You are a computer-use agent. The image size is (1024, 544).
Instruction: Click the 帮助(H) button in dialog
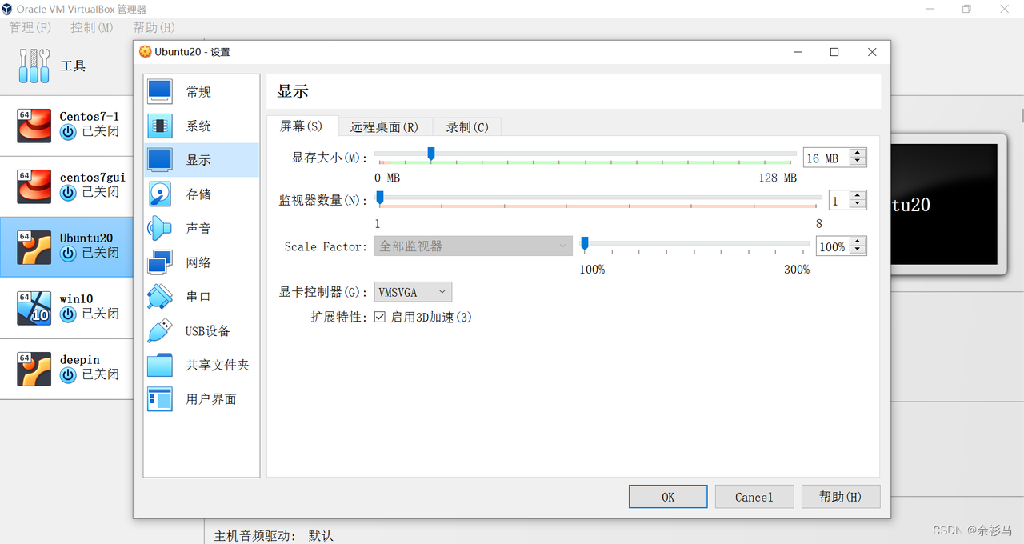pyautogui.click(x=841, y=497)
